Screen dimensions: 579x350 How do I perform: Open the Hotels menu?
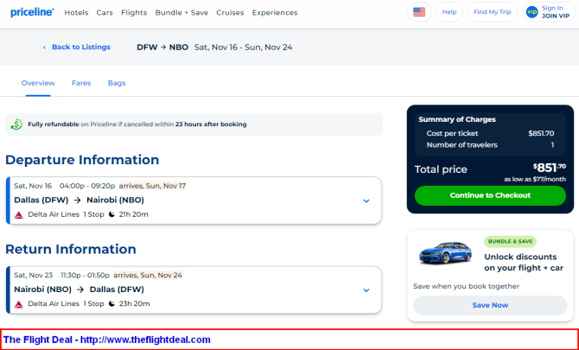click(x=76, y=13)
